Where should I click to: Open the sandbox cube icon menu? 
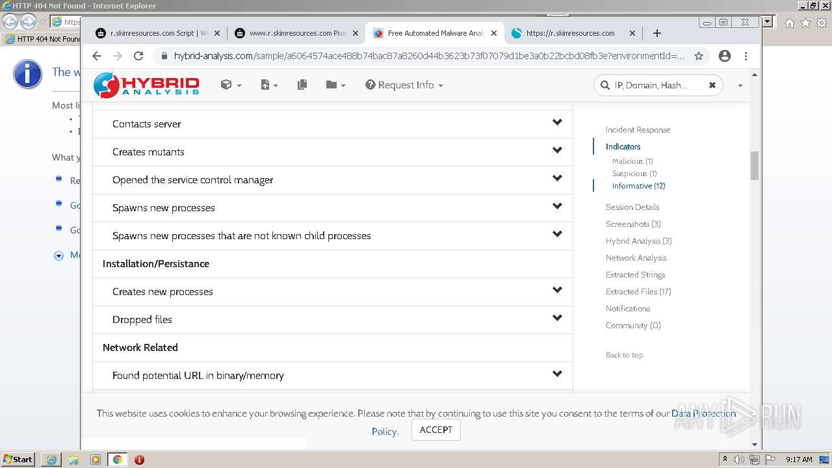click(x=231, y=85)
